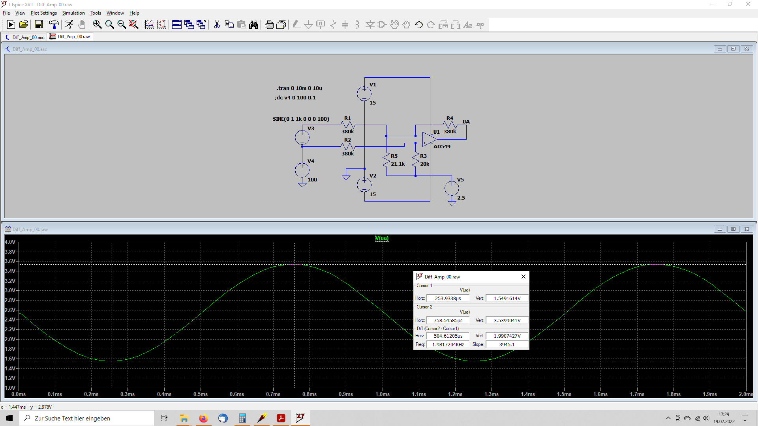Click the Pick Visible Traces icon
This screenshot has width=758, height=426.
click(x=149, y=25)
